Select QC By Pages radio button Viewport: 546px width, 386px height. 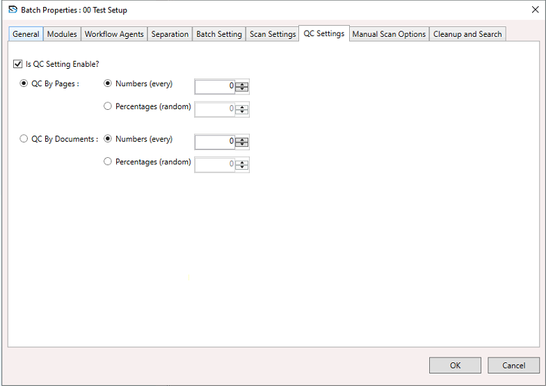[24, 83]
